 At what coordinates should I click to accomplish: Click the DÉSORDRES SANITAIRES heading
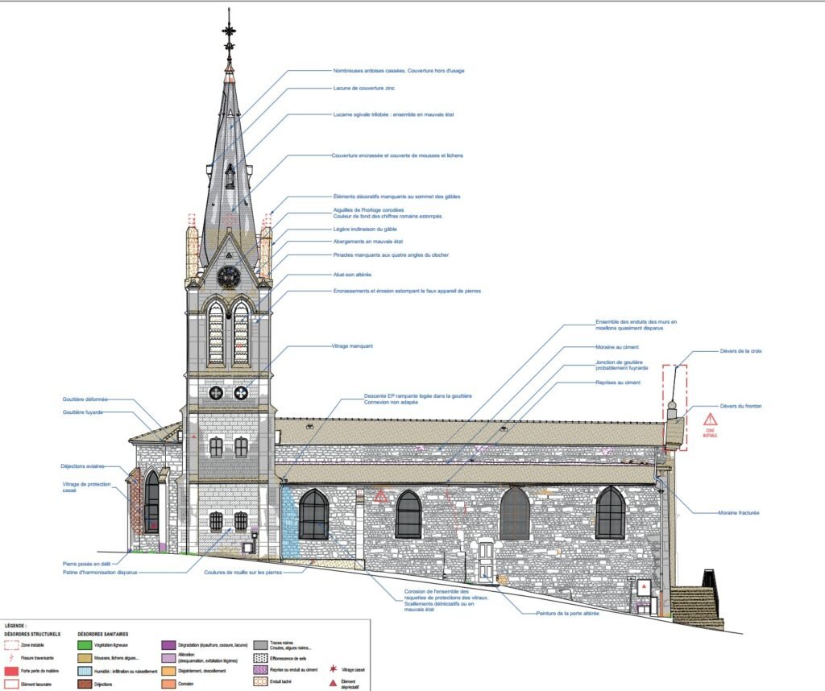[x=102, y=634]
